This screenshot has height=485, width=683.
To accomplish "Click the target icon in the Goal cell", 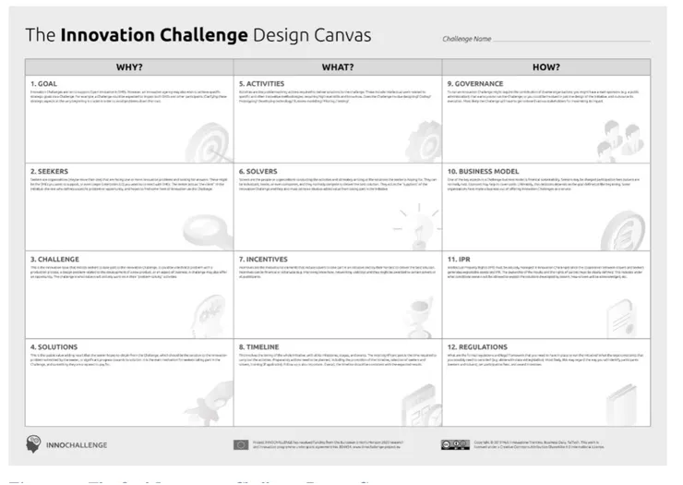I will point(207,140).
